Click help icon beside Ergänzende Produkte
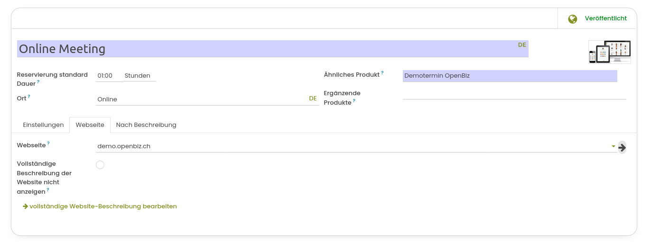 click(354, 100)
